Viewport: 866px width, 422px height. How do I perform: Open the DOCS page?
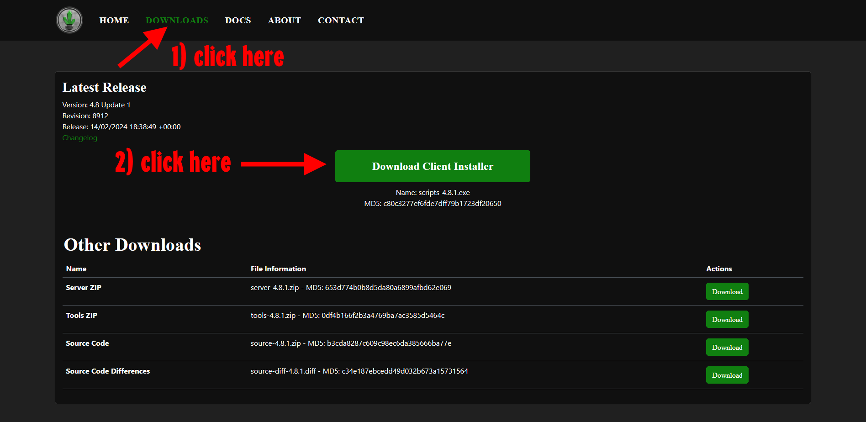click(x=238, y=21)
